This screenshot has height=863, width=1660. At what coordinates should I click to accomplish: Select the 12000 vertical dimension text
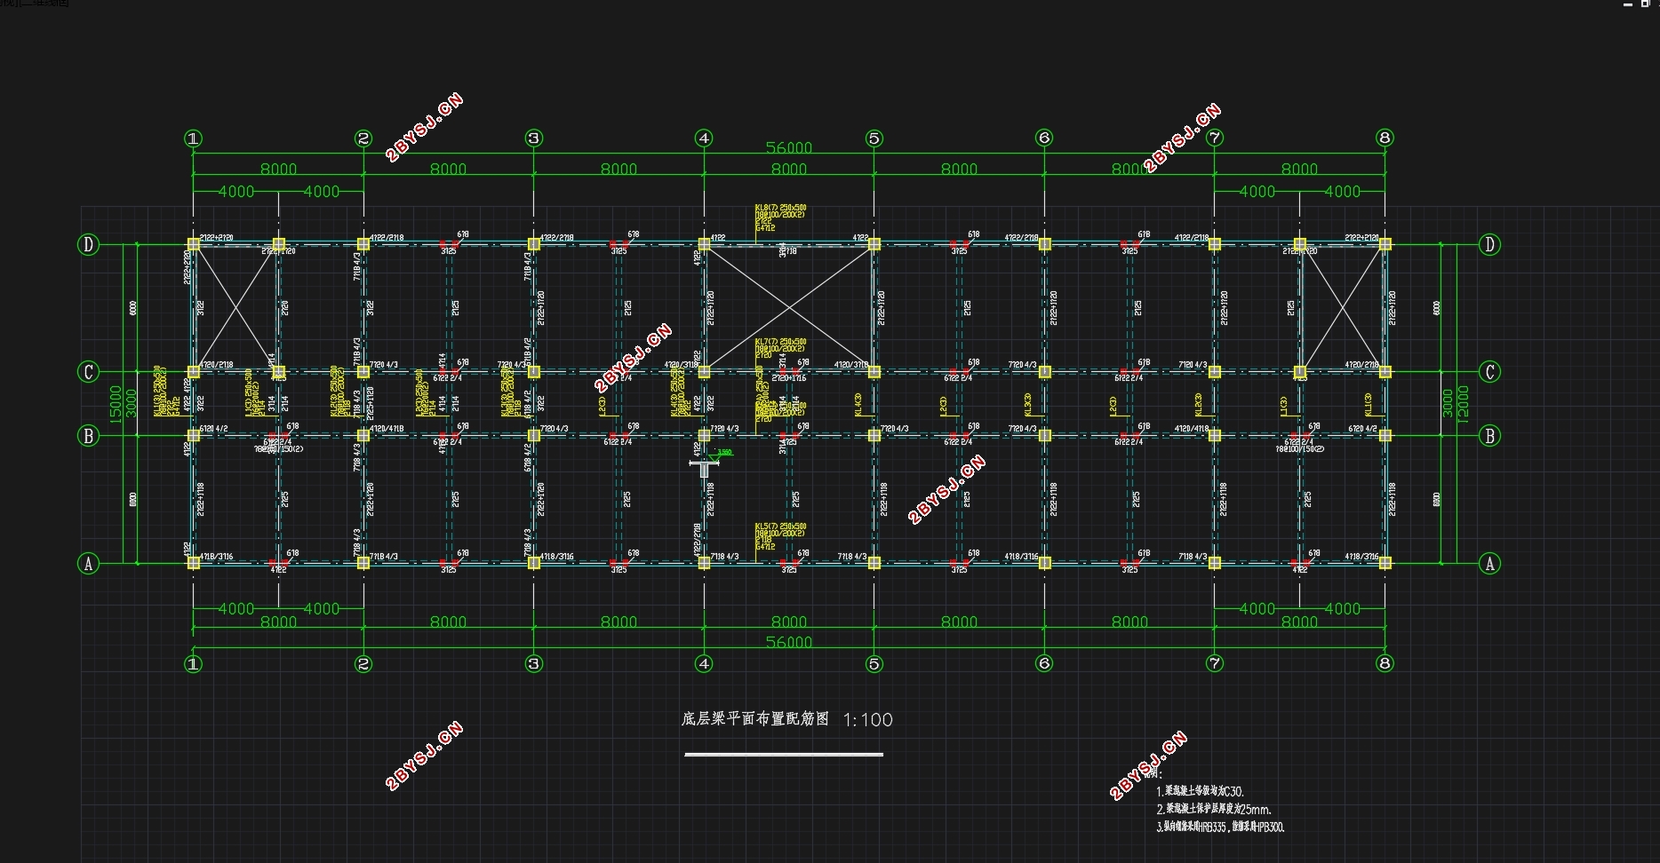click(1464, 403)
